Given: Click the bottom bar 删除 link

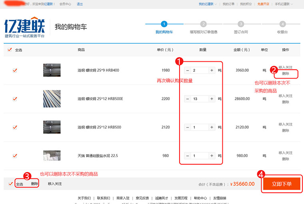Looking at the screenshot, I should pyautogui.click(x=35, y=184).
